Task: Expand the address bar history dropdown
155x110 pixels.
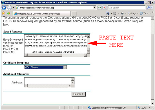Action: click(95, 8)
